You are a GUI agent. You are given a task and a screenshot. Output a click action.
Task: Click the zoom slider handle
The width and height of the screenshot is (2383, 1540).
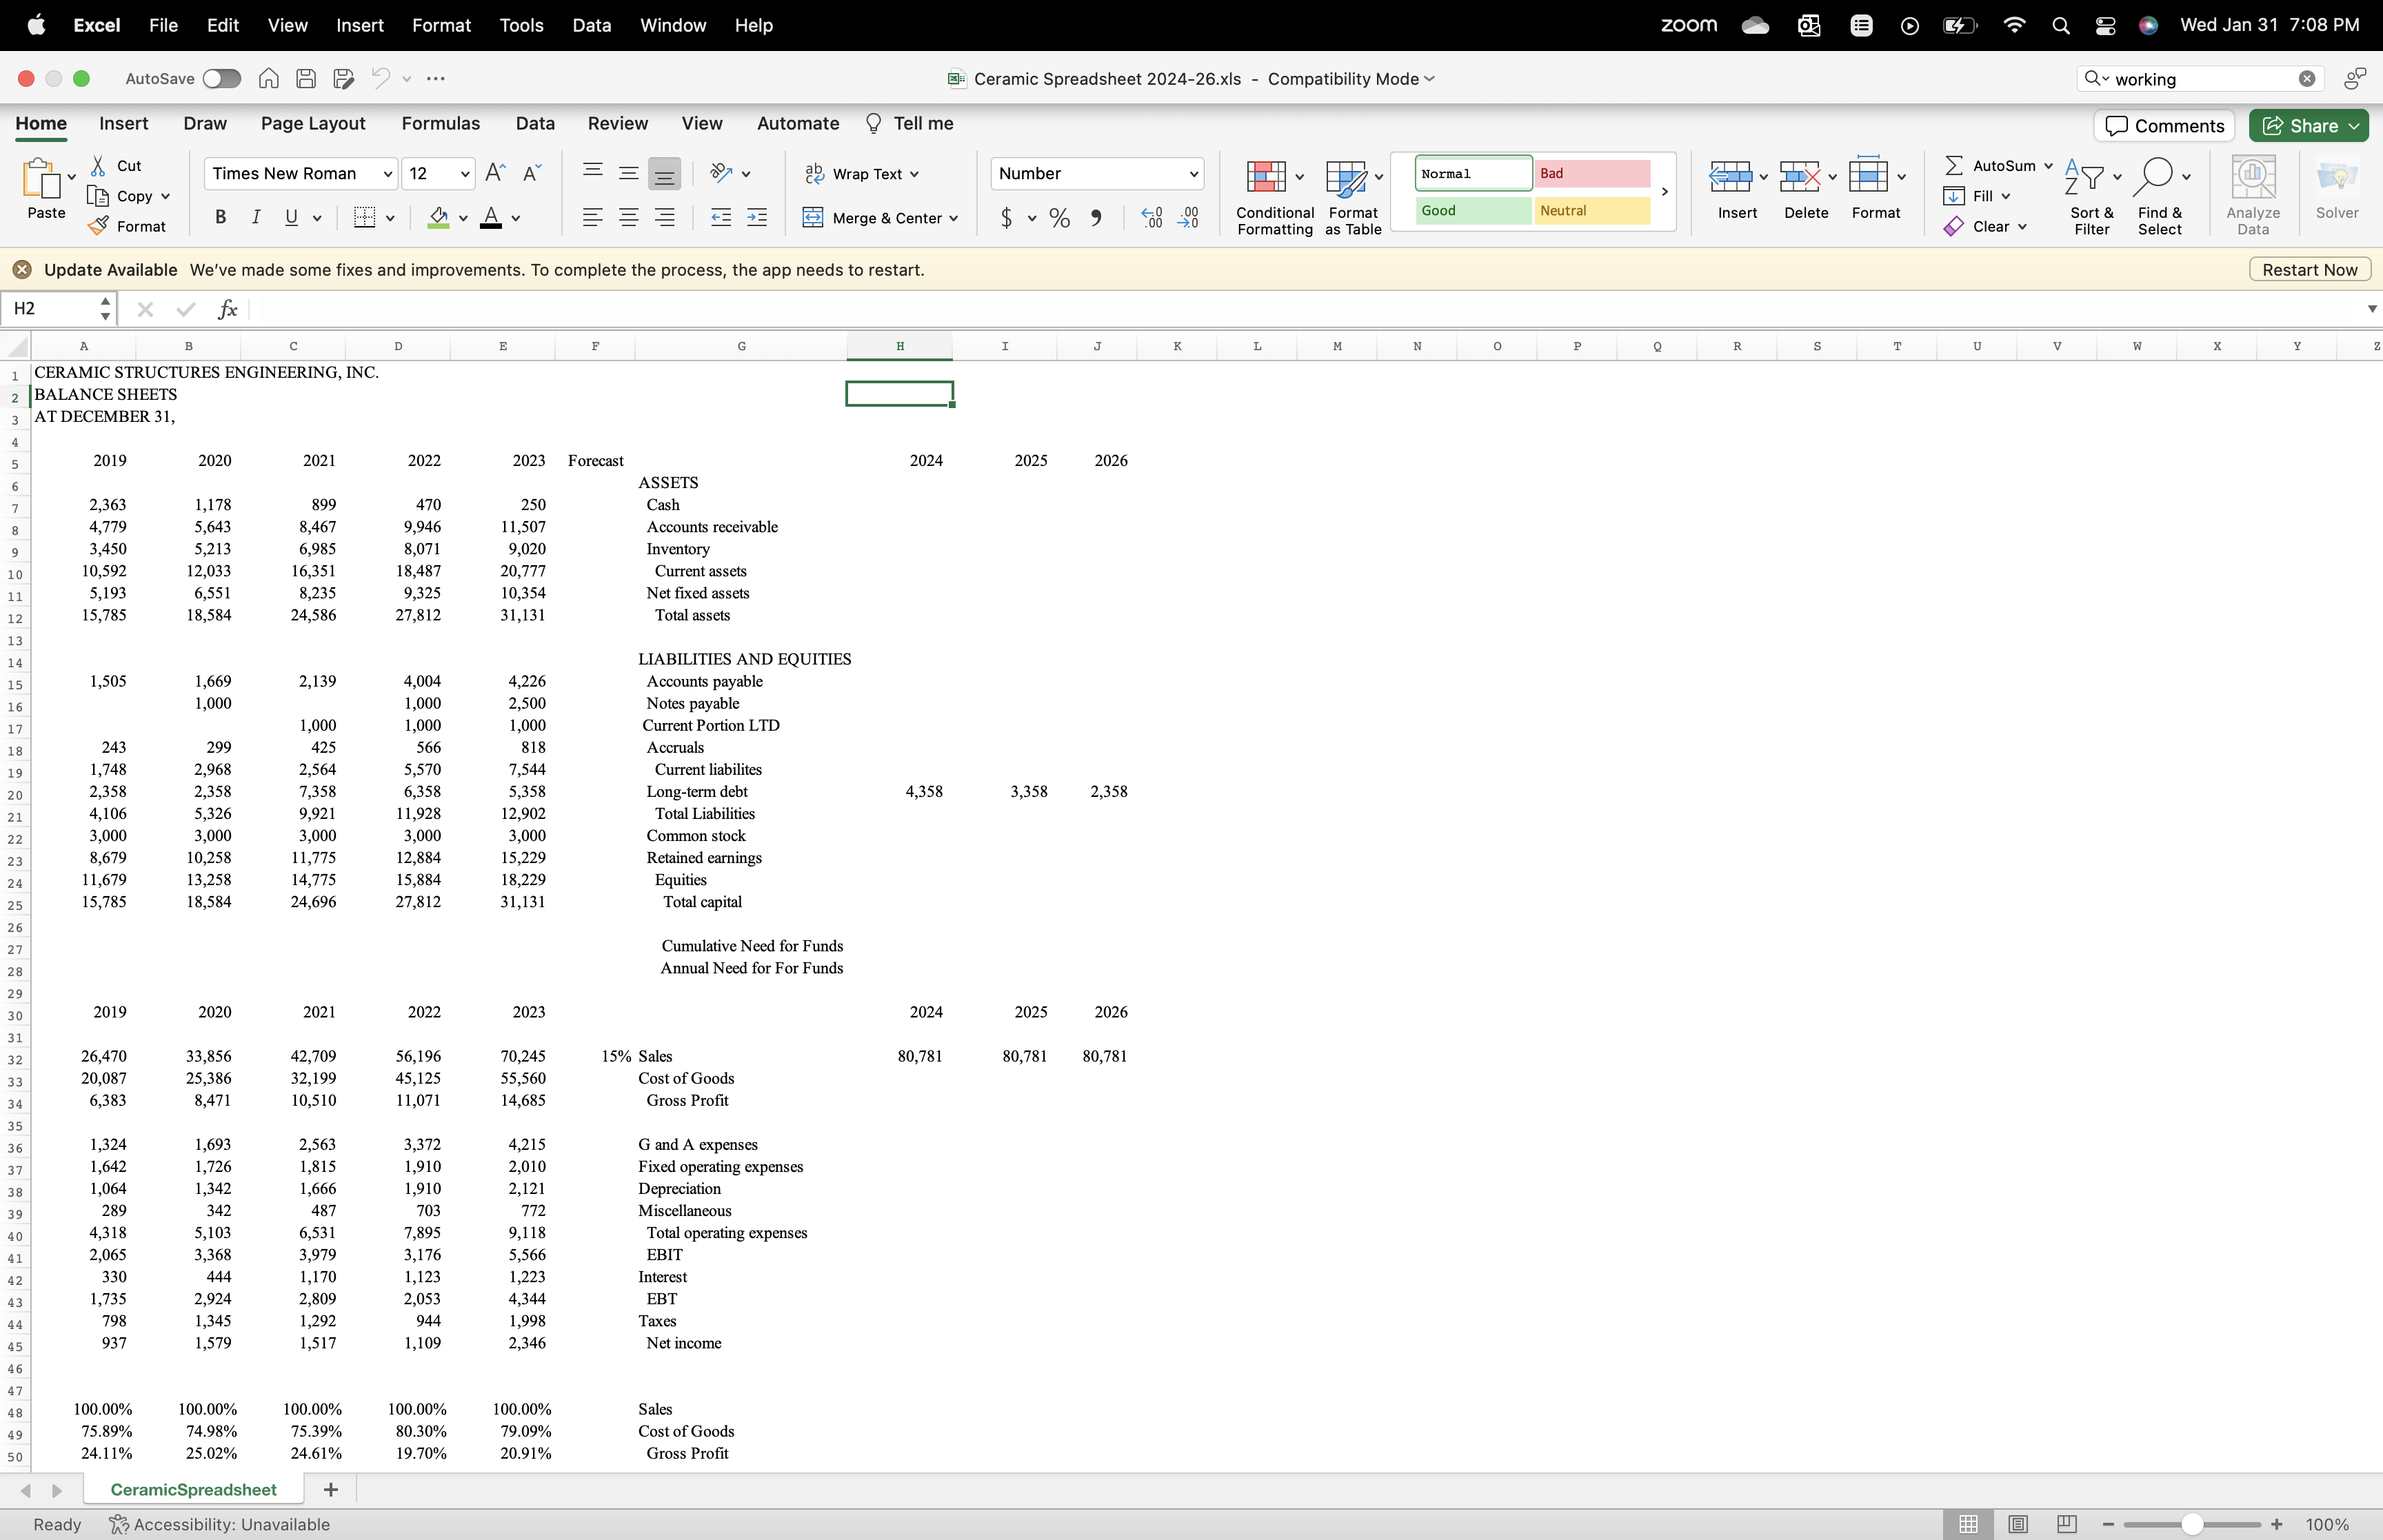click(2192, 1524)
